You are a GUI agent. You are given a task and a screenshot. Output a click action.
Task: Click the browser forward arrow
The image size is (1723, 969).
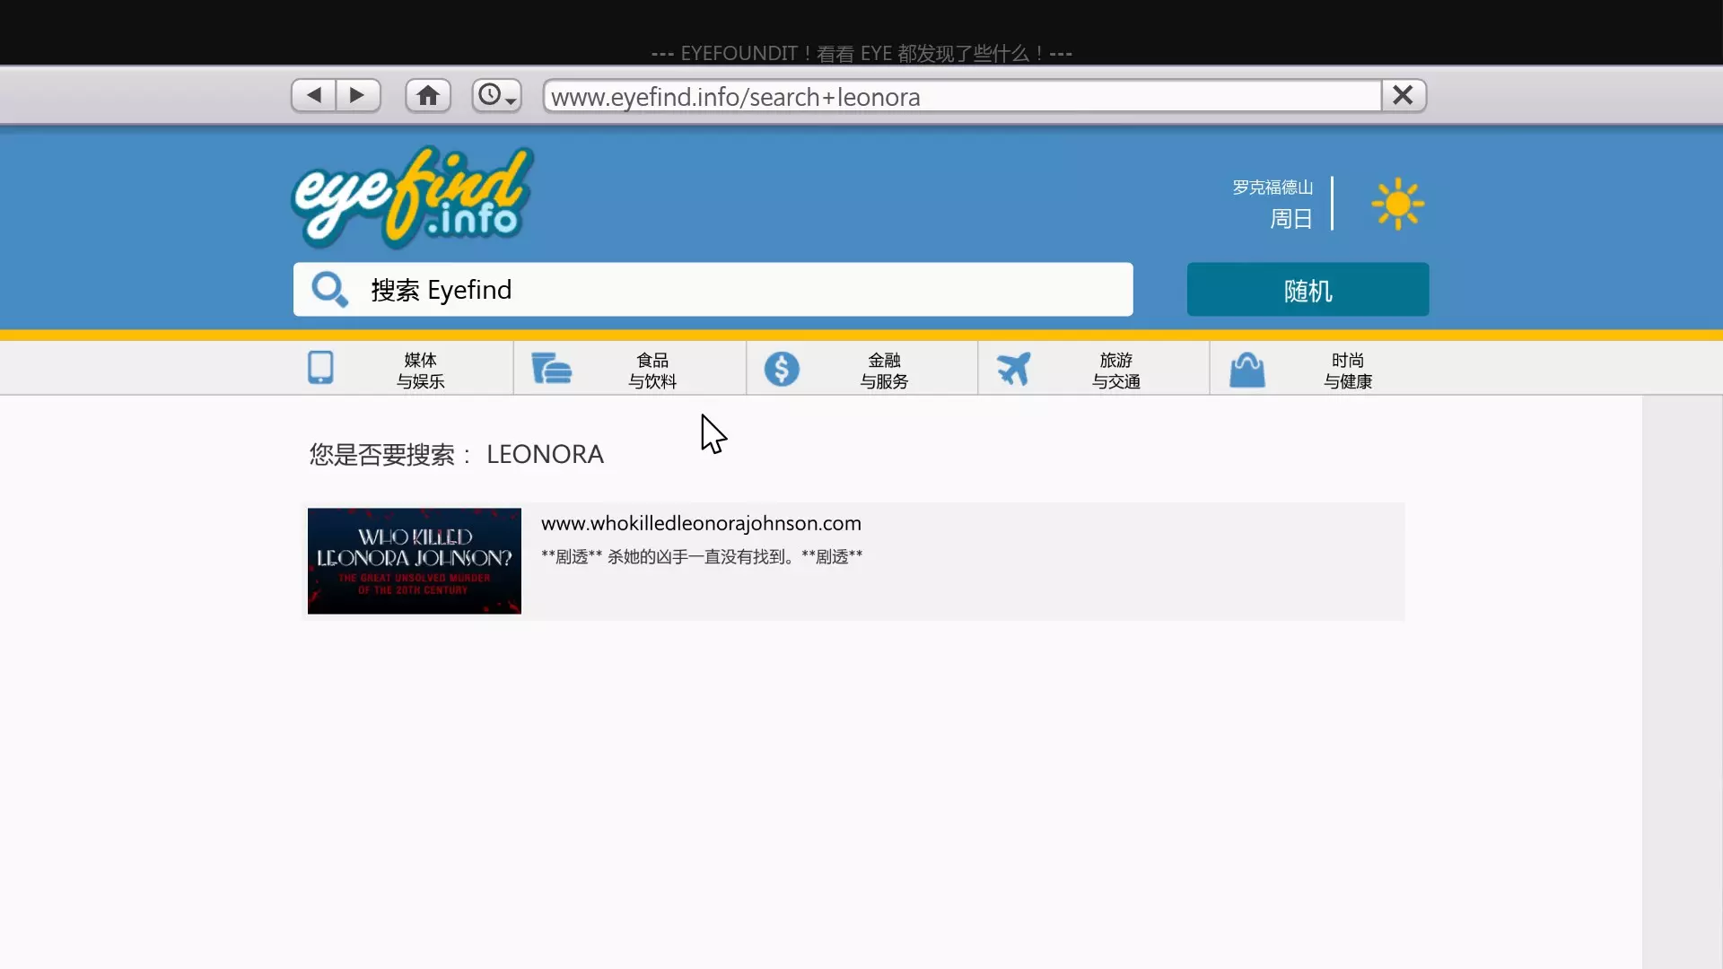[357, 95]
